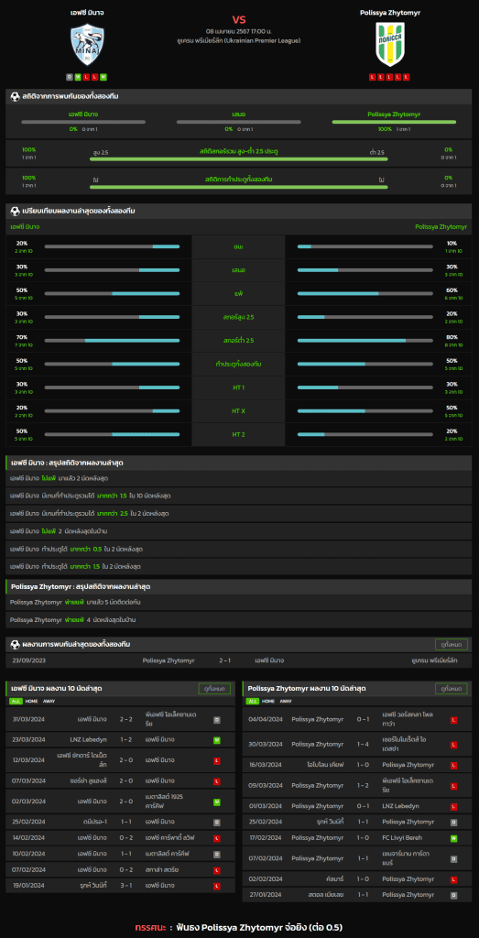Click red L badge on 30/03/2024 1-4 match row
The height and width of the screenshot is (938, 479).
point(453,745)
